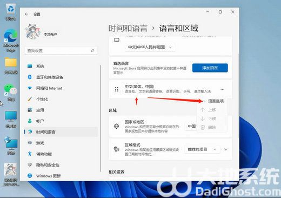Click the 添加语言 add language button
The height and width of the screenshot is (198, 281).
pyautogui.click(x=210, y=68)
